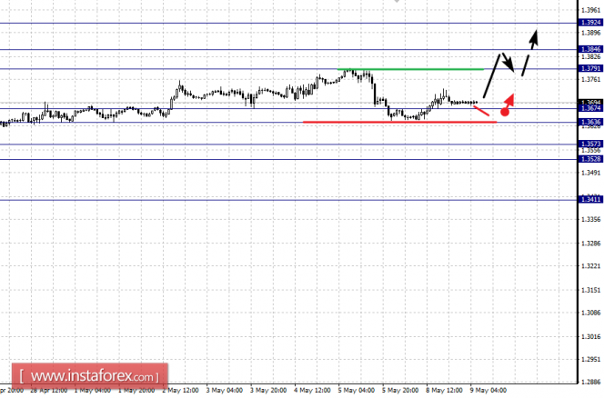The image size is (604, 398).
Task: Click the 1.3674 price level label
Action: (x=591, y=108)
